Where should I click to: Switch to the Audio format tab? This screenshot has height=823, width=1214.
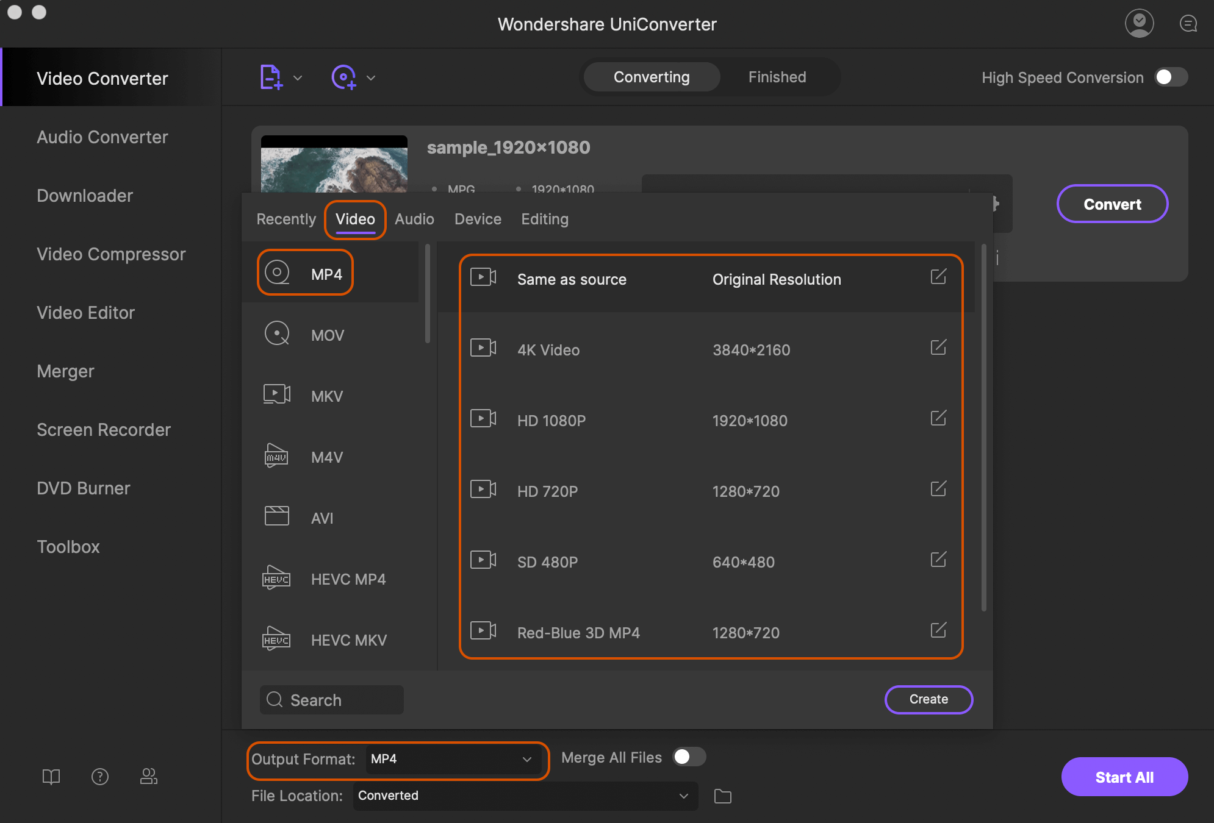[415, 219]
